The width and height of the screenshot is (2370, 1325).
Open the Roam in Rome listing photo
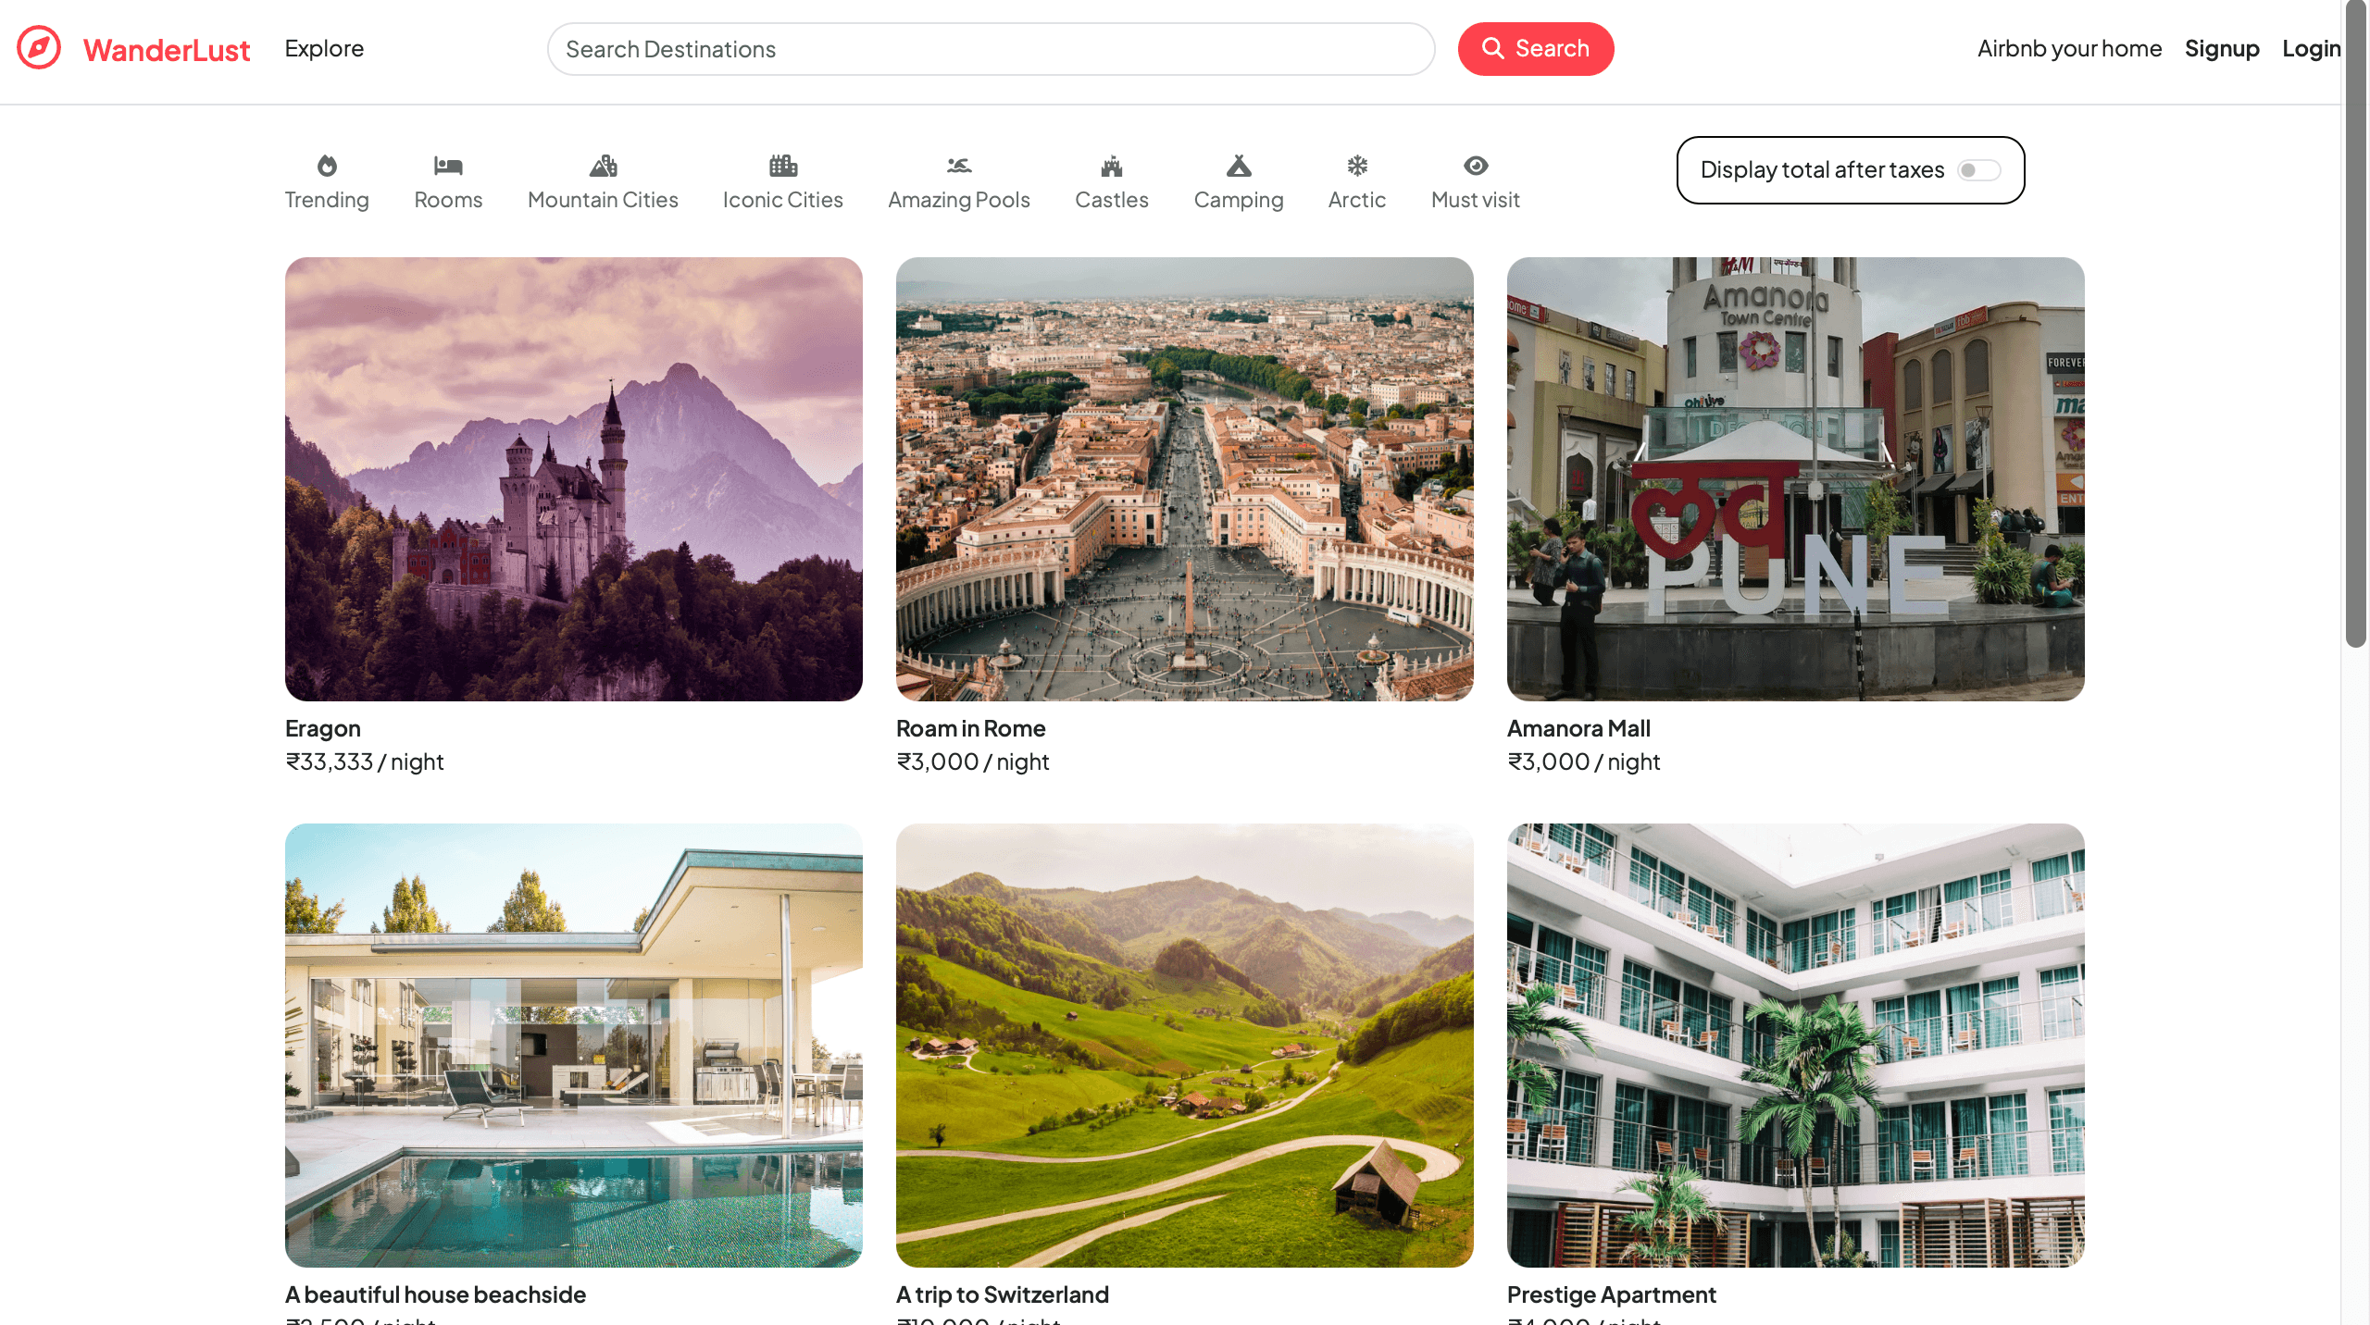click(x=1184, y=478)
